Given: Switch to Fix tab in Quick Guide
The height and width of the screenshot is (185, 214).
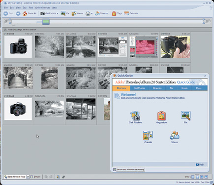Looking at the screenshot, I should (171, 88).
